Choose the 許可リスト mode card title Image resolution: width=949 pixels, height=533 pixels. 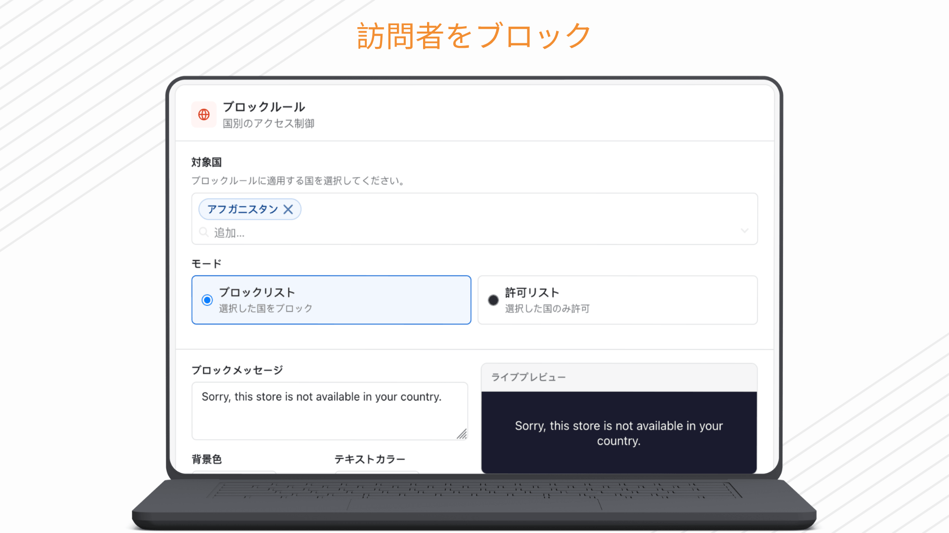pos(532,293)
